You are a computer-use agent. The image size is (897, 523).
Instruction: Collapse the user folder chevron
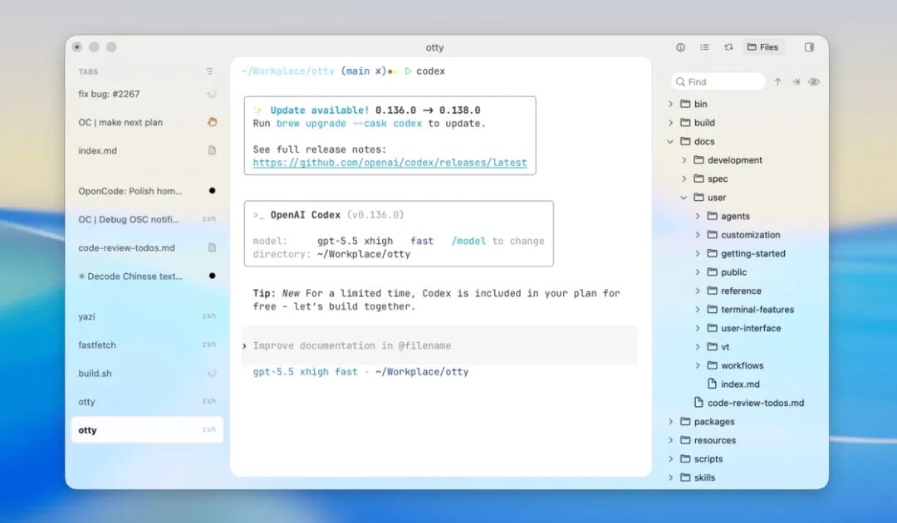[684, 198]
